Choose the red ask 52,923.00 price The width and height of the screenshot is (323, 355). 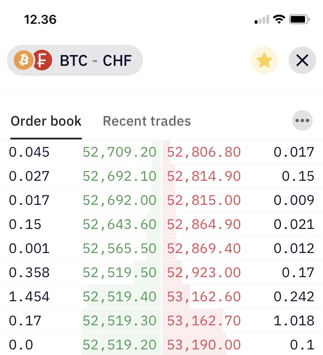pos(204,272)
